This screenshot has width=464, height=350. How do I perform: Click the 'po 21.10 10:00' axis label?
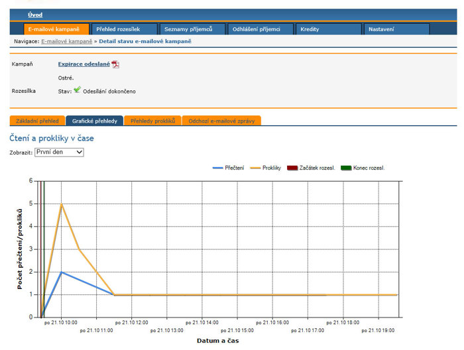coord(61,322)
